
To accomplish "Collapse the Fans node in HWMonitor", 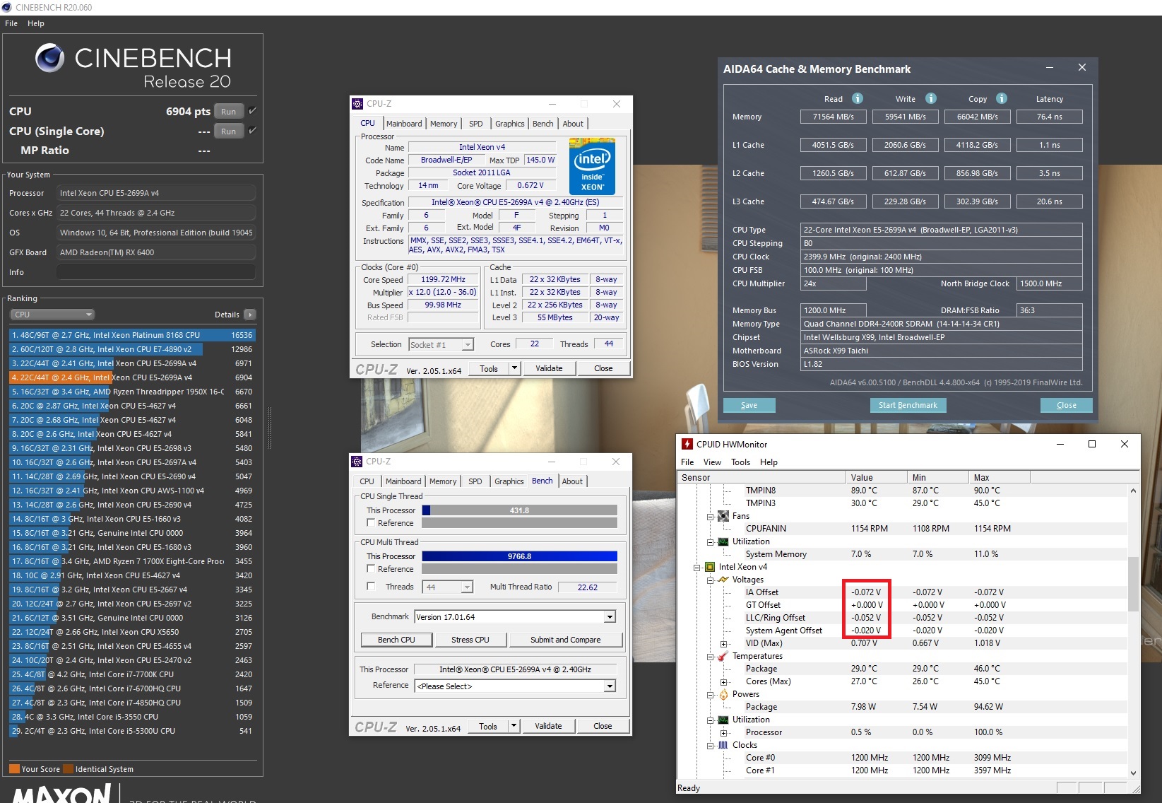I will pyautogui.click(x=710, y=516).
